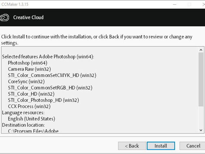Click the STI_Color_CommonSetCMYK_HD entry
The image size is (205, 154).
click(52, 75)
